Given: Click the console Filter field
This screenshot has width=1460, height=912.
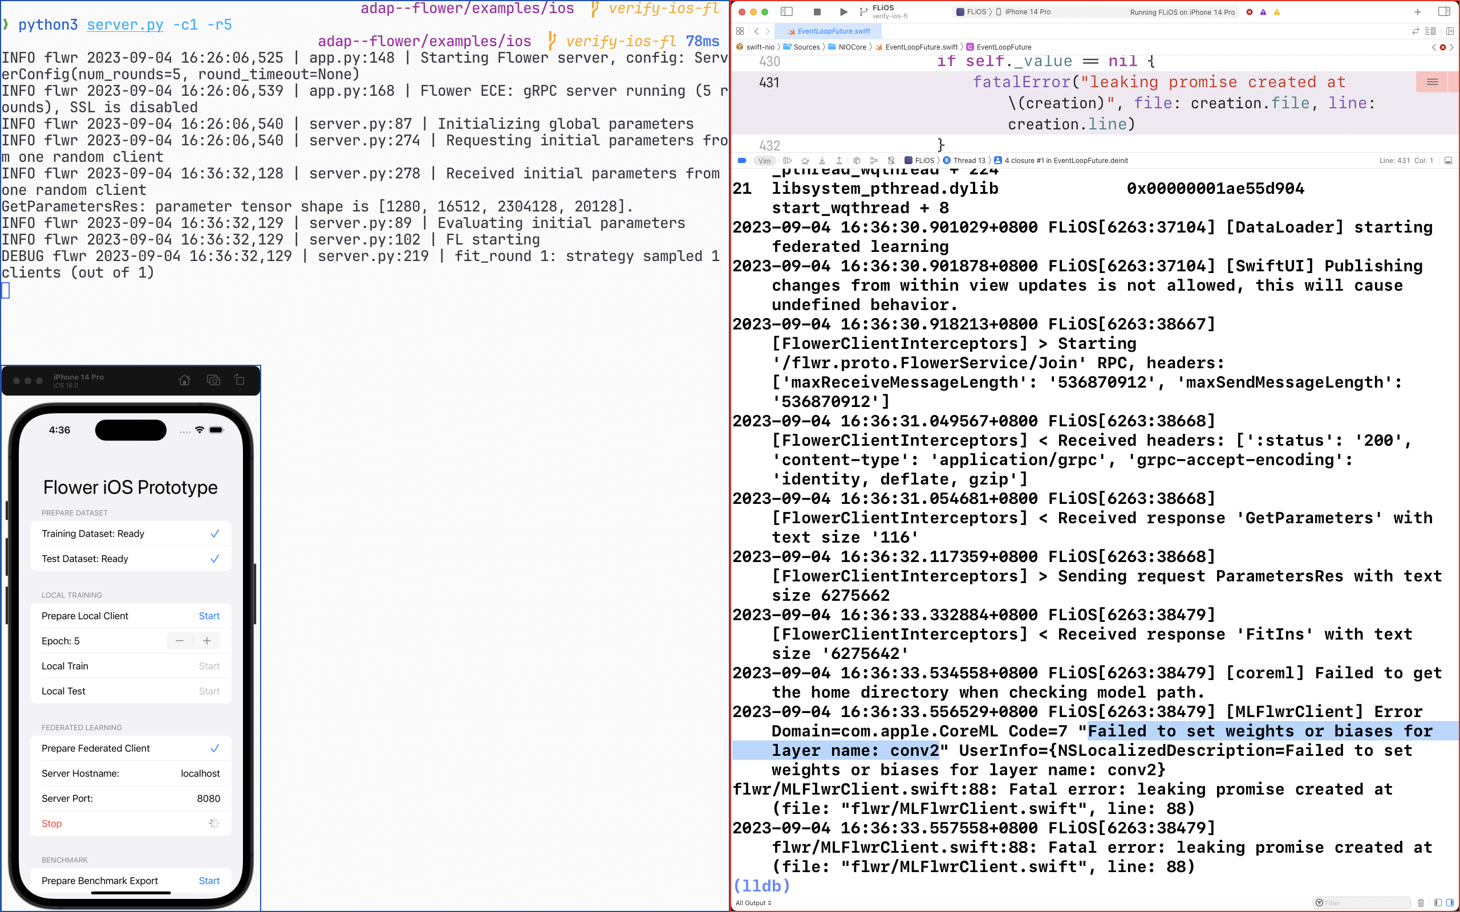Looking at the screenshot, I should point(1357,903).
